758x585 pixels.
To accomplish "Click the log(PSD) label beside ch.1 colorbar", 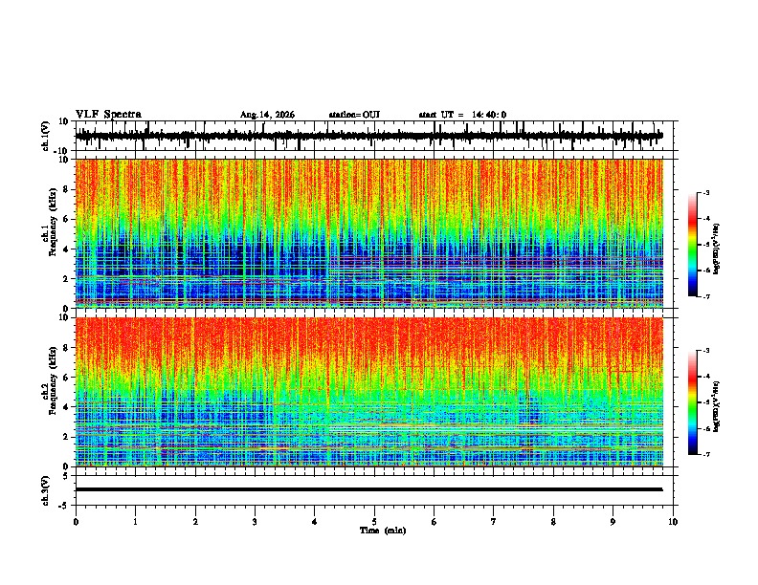I will coord(717,249).
